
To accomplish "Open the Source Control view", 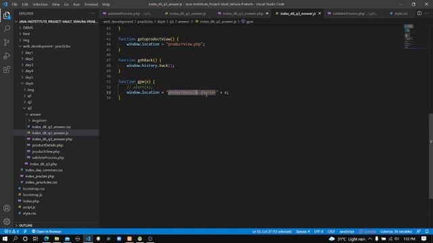I will click(7, 42).
